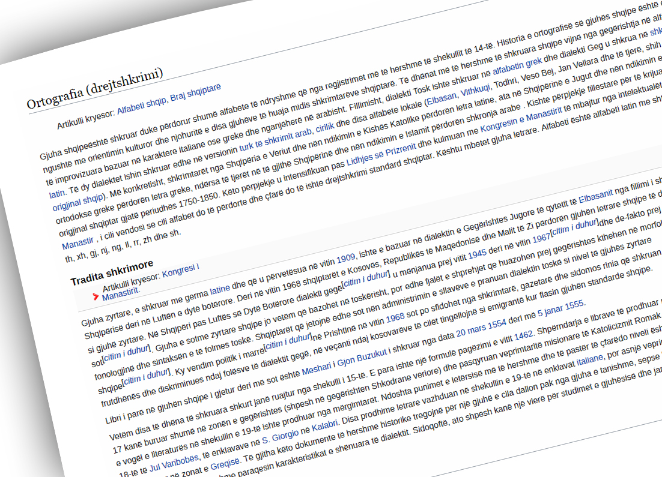662x477 pixels.
Task: Open the 'S. Giorgio' link
Action: [x=281, y=437]
